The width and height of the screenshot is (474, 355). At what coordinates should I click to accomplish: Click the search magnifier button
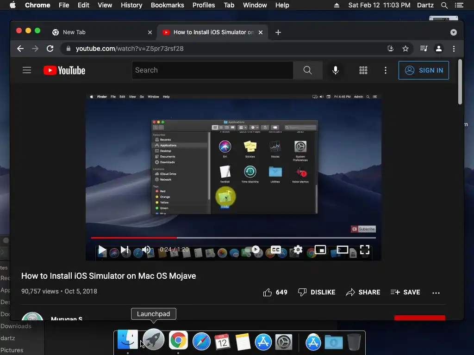click(307, 70)
